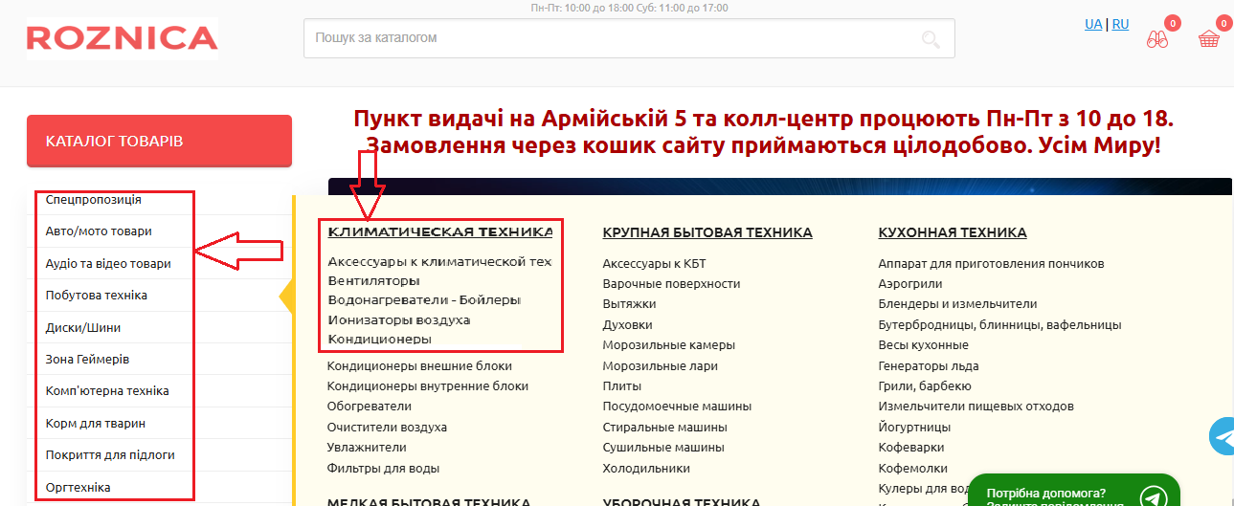Open 'Авто/мото товари' category
1234x506 pixels.
pyautogui.click(x=99, y=231)
